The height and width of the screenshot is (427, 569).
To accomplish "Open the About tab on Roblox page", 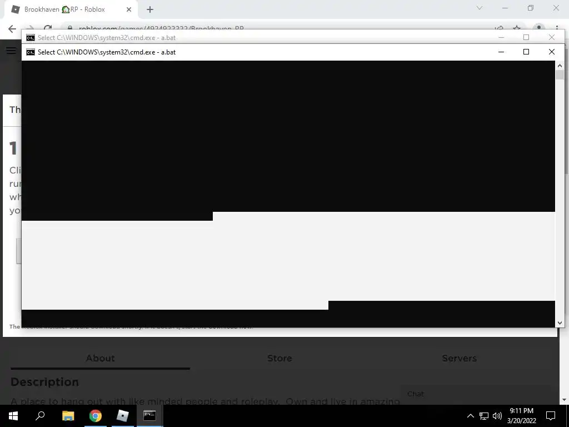I will [100, 358].
